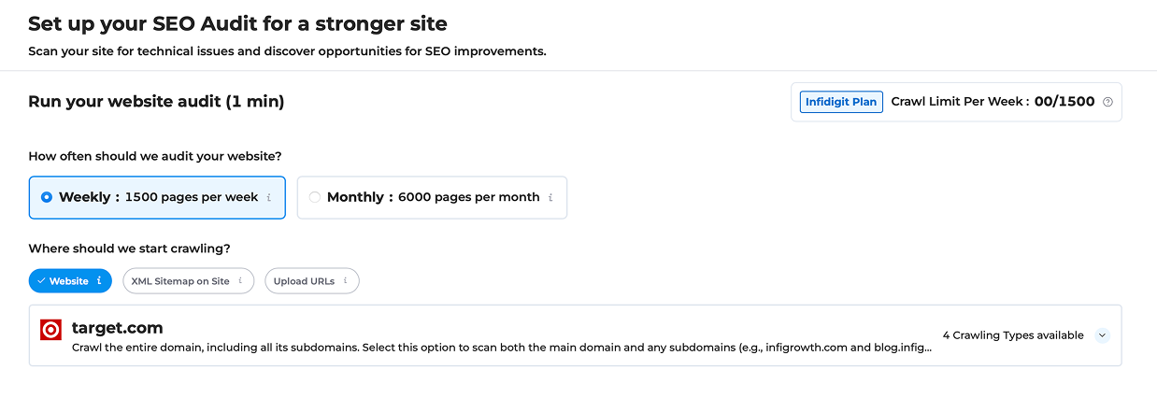Click the Target bullseye logo
The image size is (1157, 398).
51,330
